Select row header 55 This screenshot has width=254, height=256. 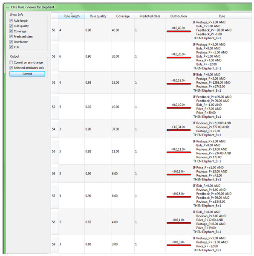pyautogui.click(x=55, y=151)
